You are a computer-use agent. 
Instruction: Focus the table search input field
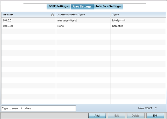coord(39,108)
